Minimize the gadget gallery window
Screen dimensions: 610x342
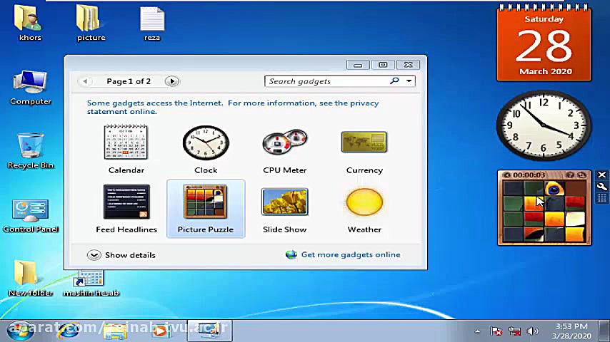pyautogui.click(x=358, y=64)
